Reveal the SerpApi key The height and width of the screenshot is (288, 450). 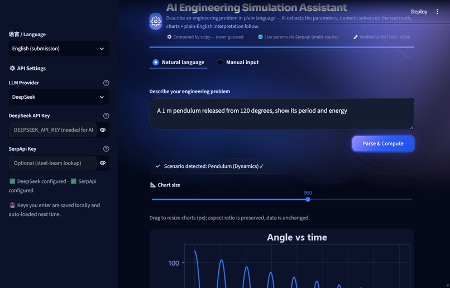pos(103,163)
